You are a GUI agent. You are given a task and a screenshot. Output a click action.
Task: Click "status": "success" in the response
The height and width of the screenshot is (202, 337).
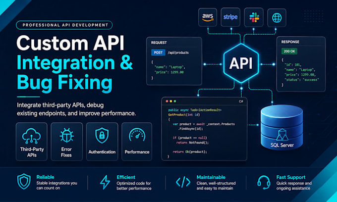302,80
